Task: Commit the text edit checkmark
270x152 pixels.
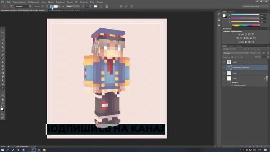Action: [126, 6]
